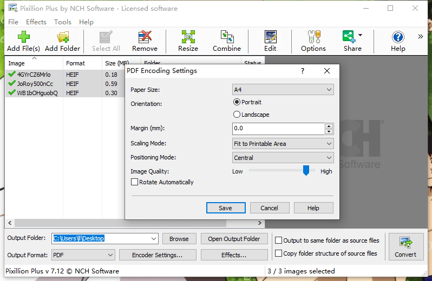Open the Effects menu
The image size is (432, 281).
pos(36,22)
